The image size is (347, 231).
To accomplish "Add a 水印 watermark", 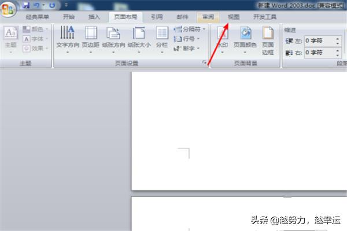I will pos(223,40).
